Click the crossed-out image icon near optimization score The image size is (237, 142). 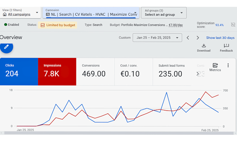[x=233, y=25]
